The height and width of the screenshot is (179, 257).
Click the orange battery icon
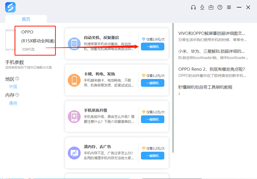(74, 80)
